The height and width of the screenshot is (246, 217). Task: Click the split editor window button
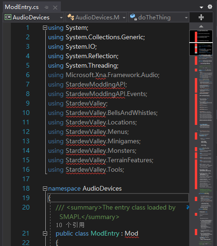(201, 18)
